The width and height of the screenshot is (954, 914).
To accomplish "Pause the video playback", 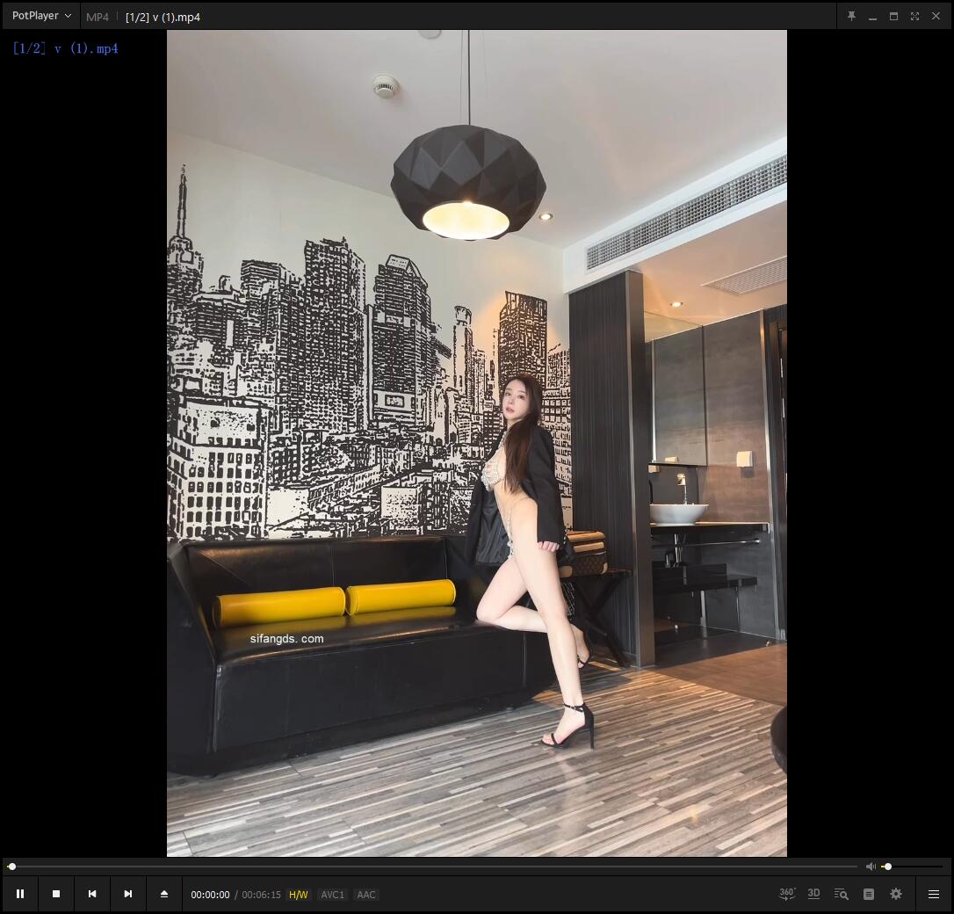I will [x=20, y=894].
